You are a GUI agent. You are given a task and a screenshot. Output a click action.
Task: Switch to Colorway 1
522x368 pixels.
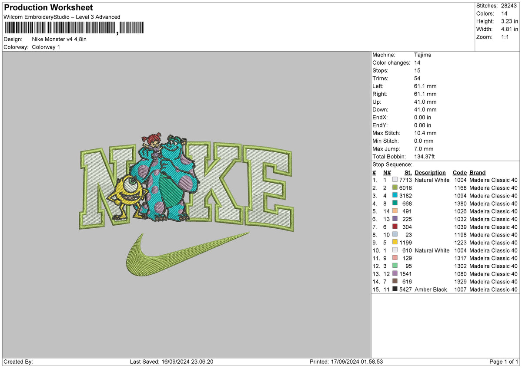[46, 47]
